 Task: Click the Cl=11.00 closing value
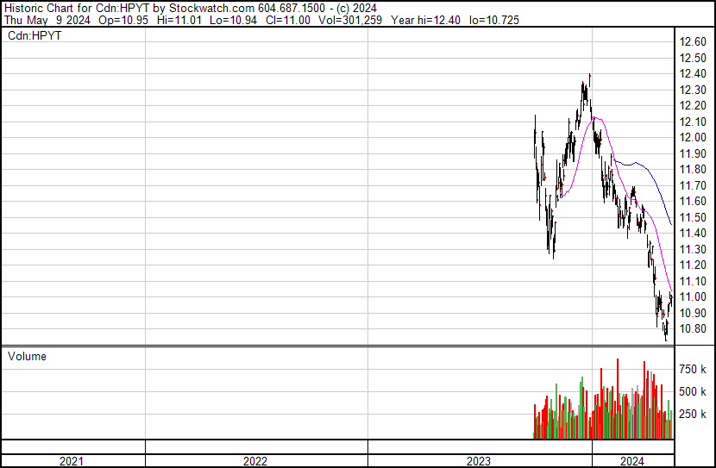tap(286, 20)
